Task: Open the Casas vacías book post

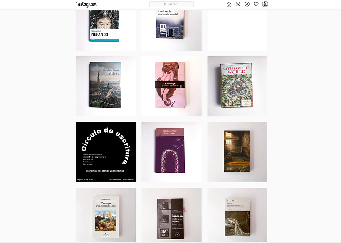Action: (171, 152)
